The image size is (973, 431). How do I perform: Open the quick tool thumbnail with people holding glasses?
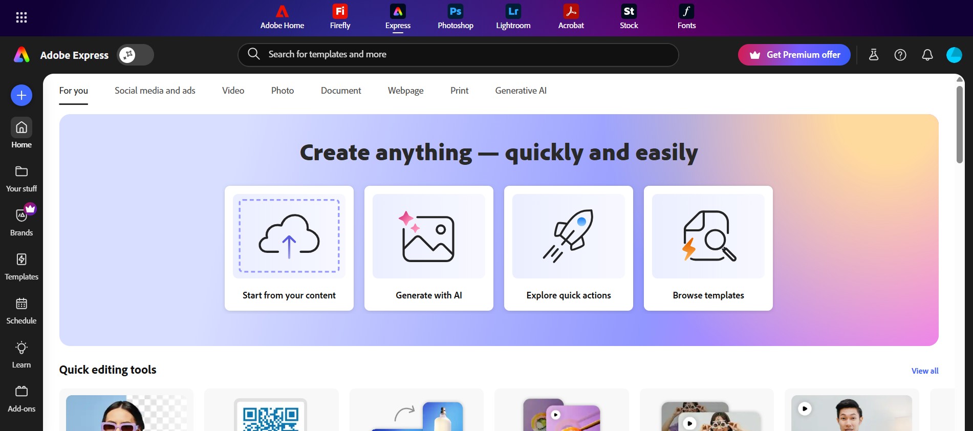(x=707, y=411)
